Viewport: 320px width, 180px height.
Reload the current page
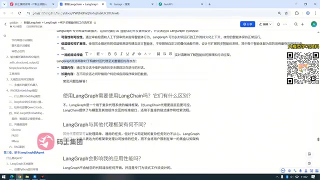19,13
